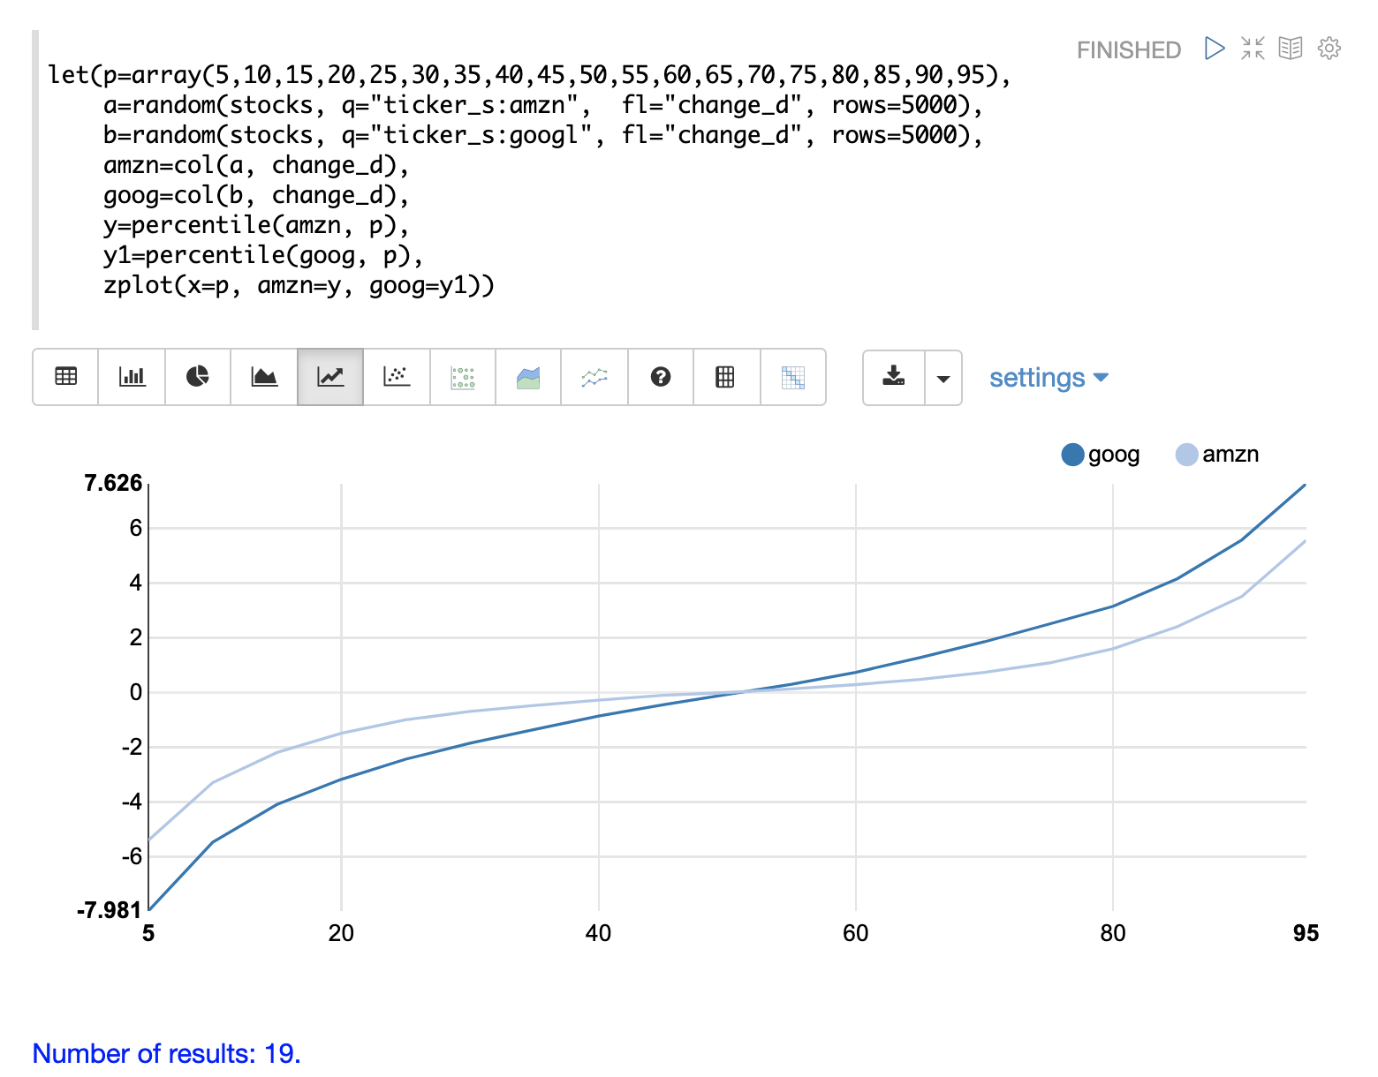Open paragraph settings gear menu
The image size is (1378, 1077).
pyautogui.click(x=1329, y=49)
